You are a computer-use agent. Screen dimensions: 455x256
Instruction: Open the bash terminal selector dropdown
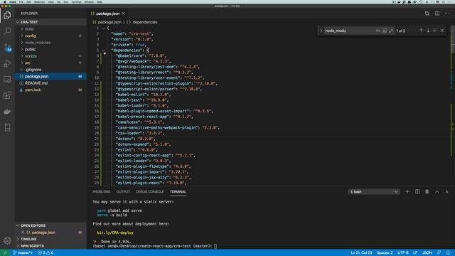pyautogui.click(x=374, y=191)
